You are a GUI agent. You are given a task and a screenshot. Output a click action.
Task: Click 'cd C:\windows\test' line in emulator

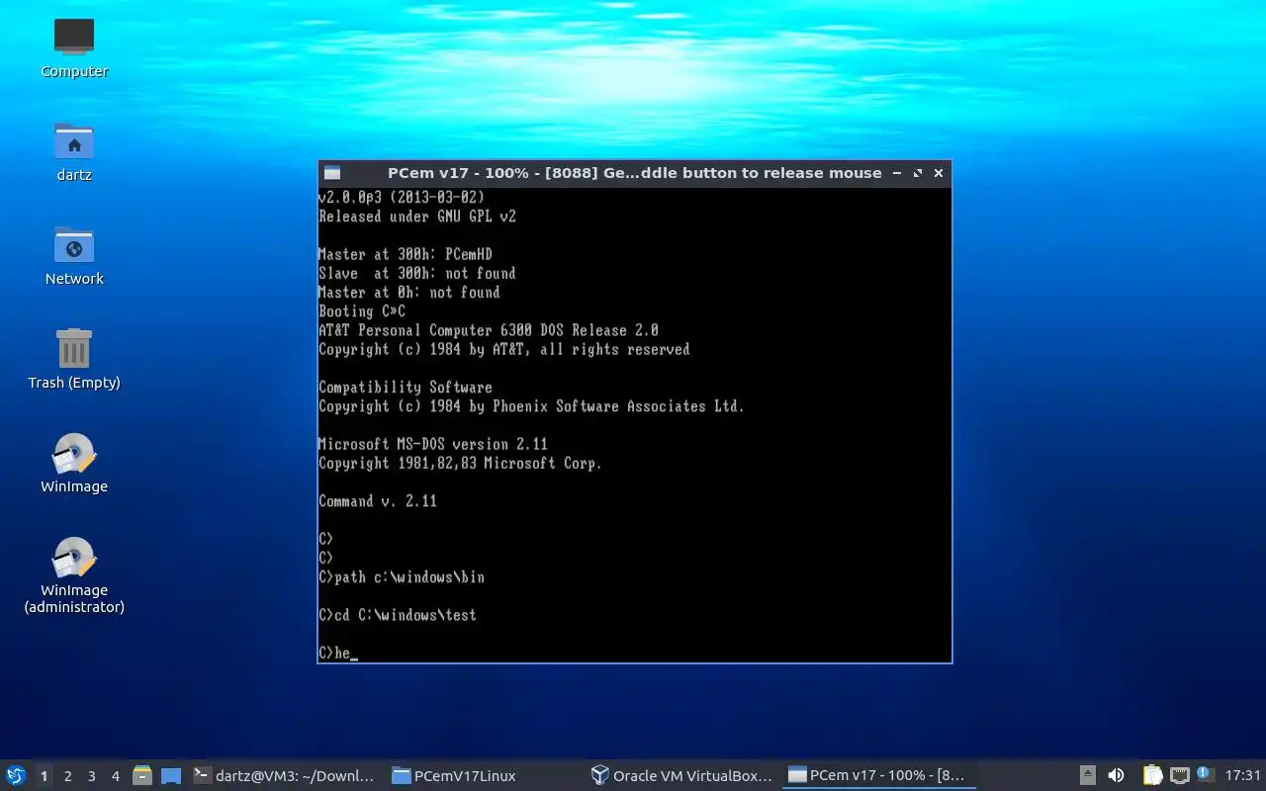tap(398, 615)
